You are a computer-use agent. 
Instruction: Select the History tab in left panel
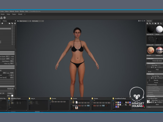pos(5,21)
